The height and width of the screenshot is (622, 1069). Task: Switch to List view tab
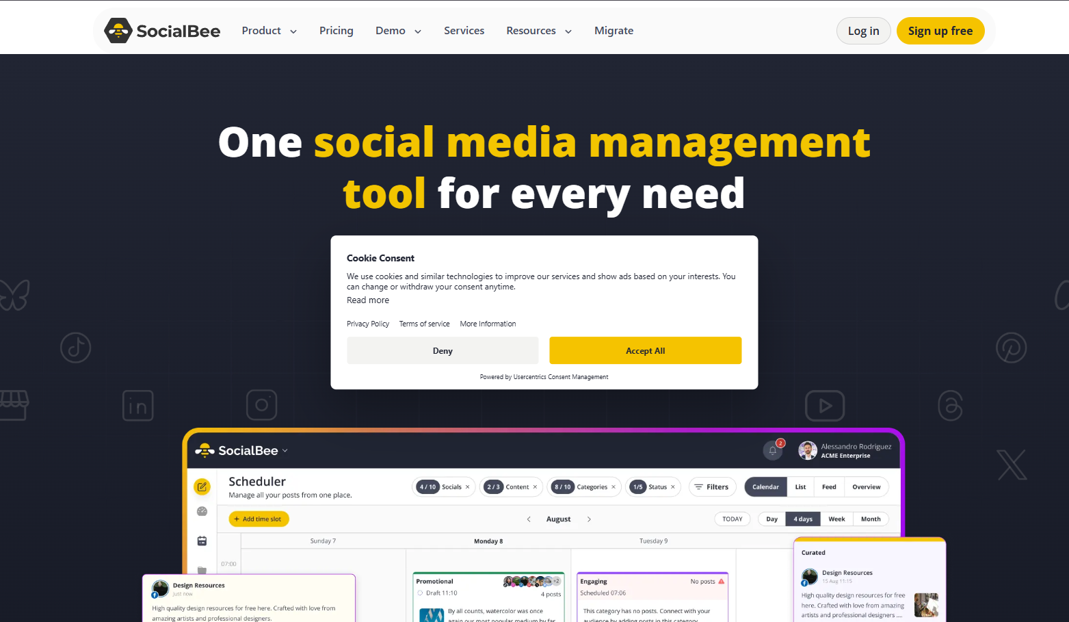tap(800, 487)
